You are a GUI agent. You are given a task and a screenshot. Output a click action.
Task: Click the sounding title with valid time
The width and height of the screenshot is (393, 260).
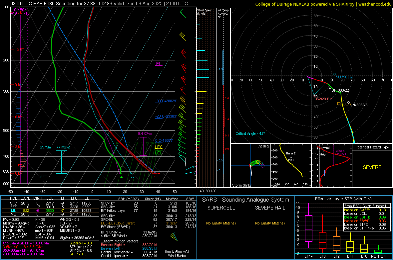pyautogui.click(x=99, y=4)
